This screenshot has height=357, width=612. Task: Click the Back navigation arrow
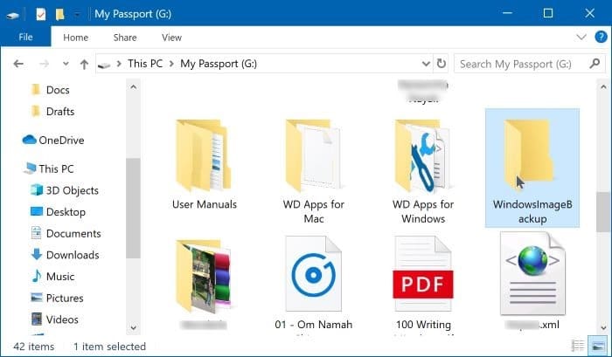(x=18, y=64)
